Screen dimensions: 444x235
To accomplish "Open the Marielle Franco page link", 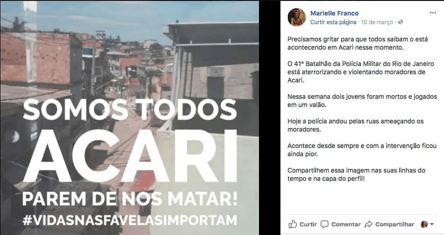I will click(x=334, y=13).
